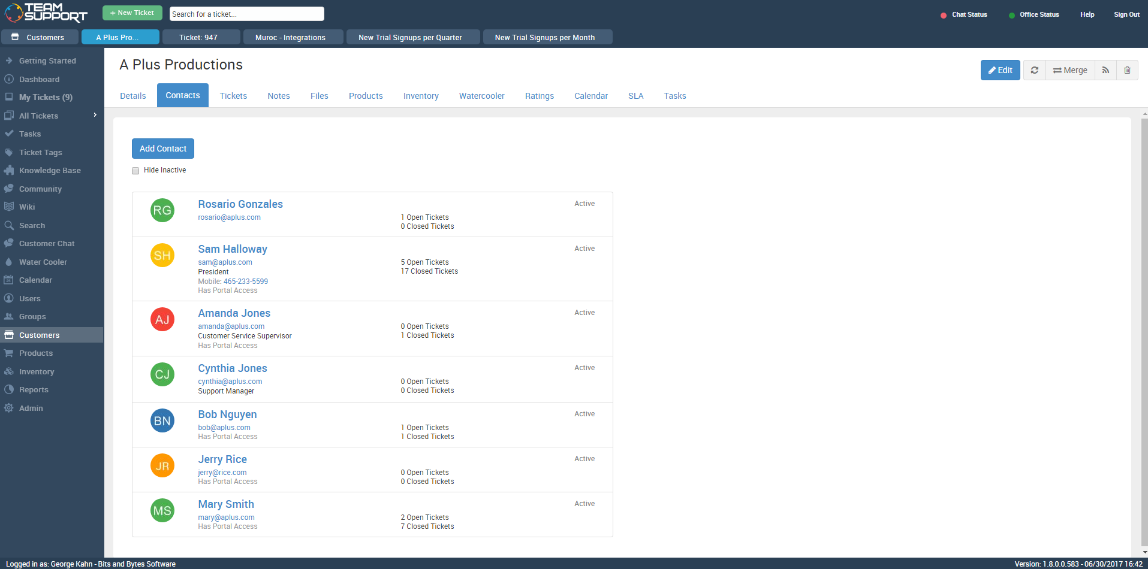Screen dimensions: 1148x569
Task: Expand the All Tickets submenu
Action: 95,116
